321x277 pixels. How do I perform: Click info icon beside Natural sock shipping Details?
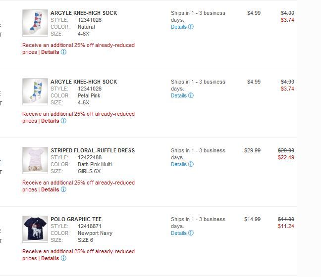[x=191, y=27]
